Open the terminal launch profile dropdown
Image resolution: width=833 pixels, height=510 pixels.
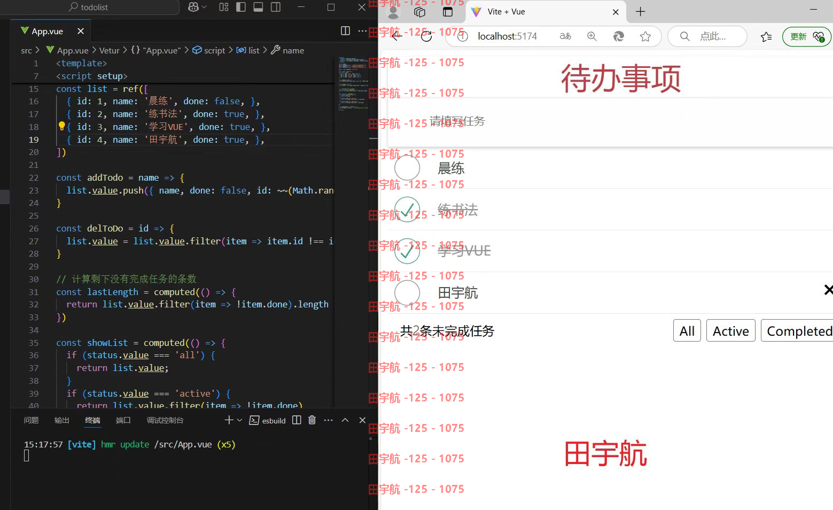239,420
